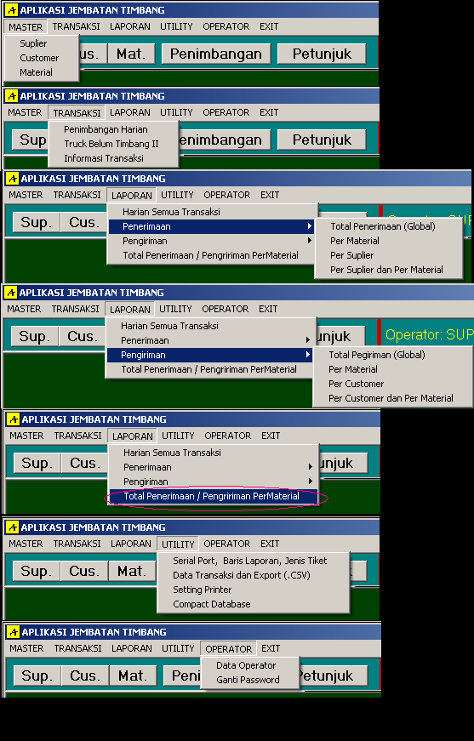Click the Penimbangan button in the MASTER-menu window

[216, 54]
